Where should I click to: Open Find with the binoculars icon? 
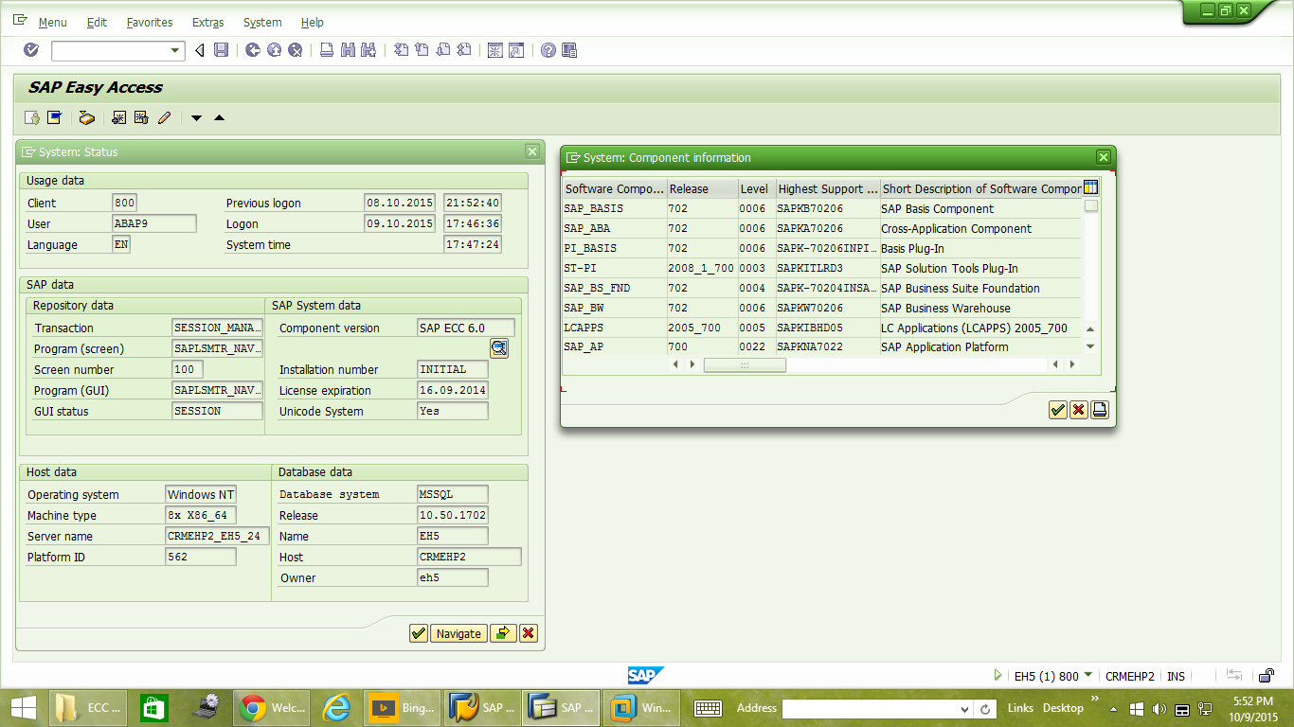(348, 50)
